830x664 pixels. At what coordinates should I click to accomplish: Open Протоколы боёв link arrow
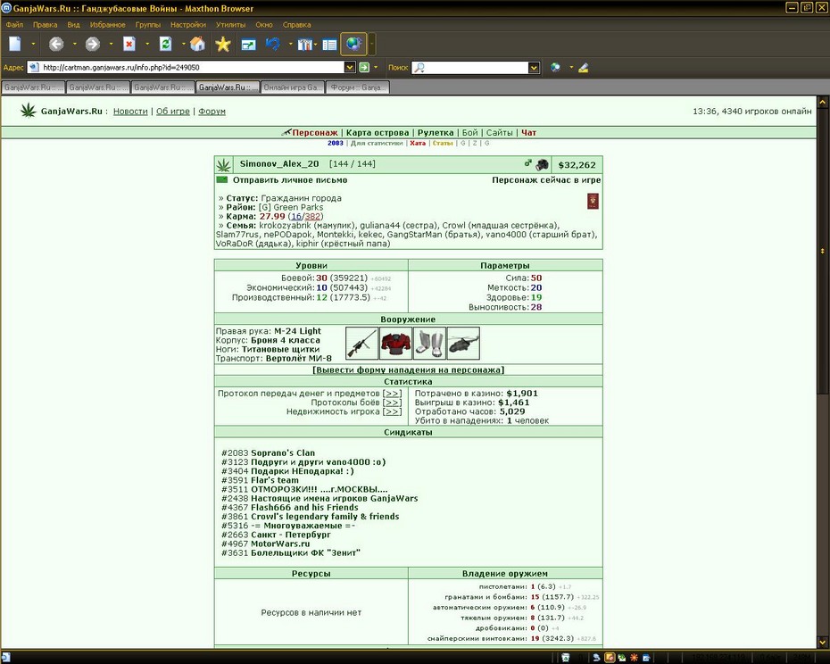coord(392,403)
